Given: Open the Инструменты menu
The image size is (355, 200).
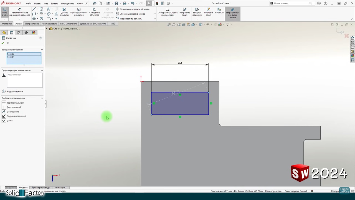Looking at the screenshot, I should point(68,3).
